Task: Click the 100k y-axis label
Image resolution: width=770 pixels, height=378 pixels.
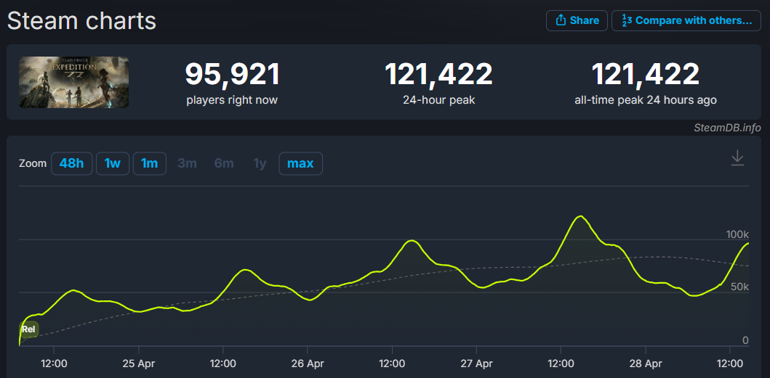Action: pyautogui.click(x=737, y=234)
